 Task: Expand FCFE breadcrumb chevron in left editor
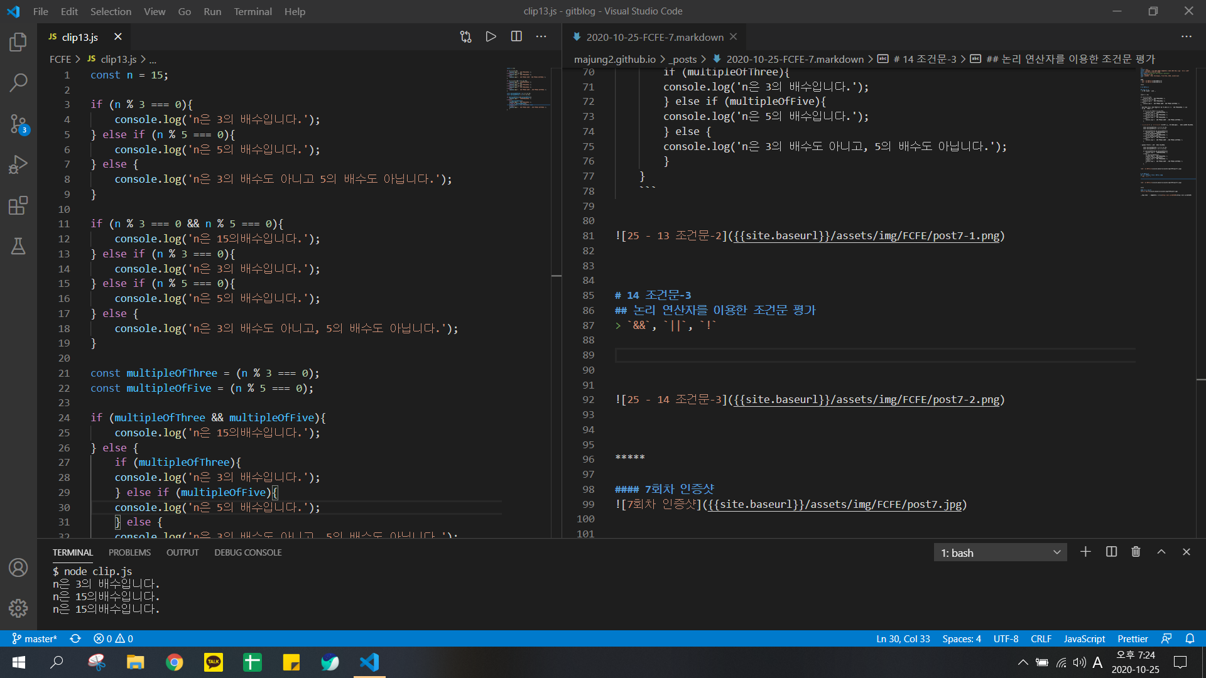[78, 59]
